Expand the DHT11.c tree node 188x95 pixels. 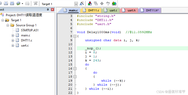[x=13, y=40]
